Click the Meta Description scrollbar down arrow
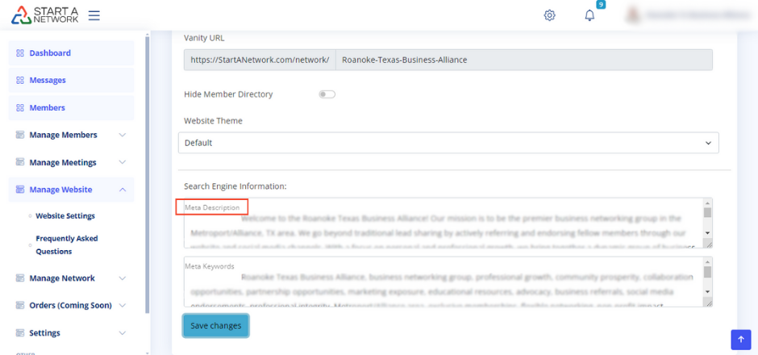Image resolution: width=758 pixels, height=355 pixels. click(707, 233)
